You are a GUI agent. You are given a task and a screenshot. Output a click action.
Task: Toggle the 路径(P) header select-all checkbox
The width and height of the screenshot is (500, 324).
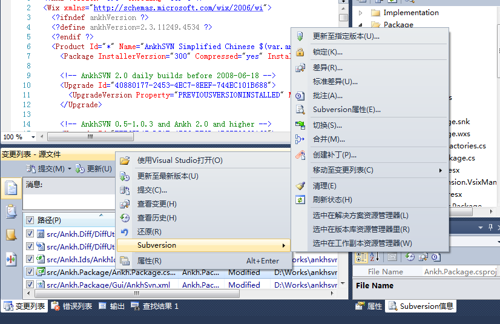[30, 220]
